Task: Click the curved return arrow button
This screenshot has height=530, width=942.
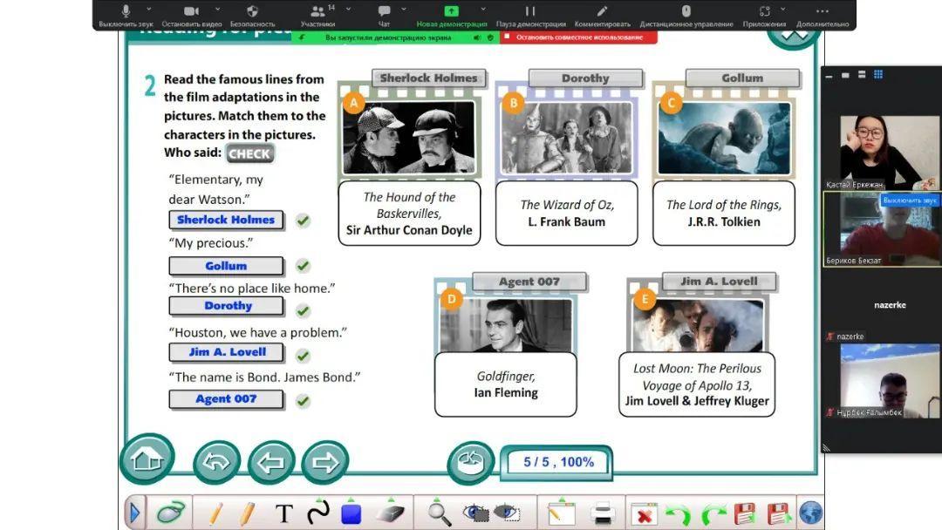Action: [217, 462]
